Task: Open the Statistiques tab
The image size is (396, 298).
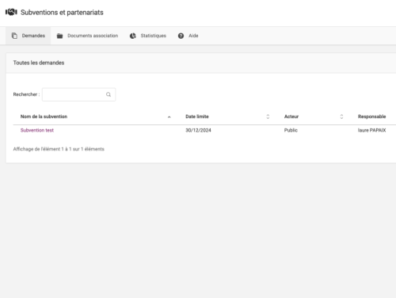Action: click(x=148, y=36)
